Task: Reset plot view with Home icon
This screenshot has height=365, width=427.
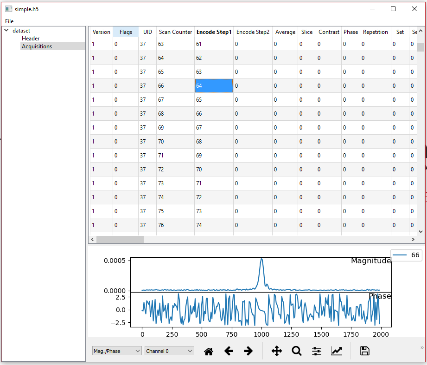Action: pos(209,351)
